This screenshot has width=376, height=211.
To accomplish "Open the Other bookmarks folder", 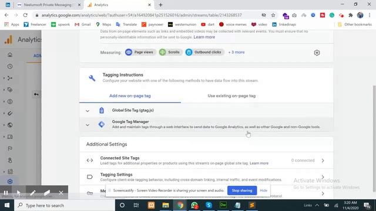I will (355, 25).
